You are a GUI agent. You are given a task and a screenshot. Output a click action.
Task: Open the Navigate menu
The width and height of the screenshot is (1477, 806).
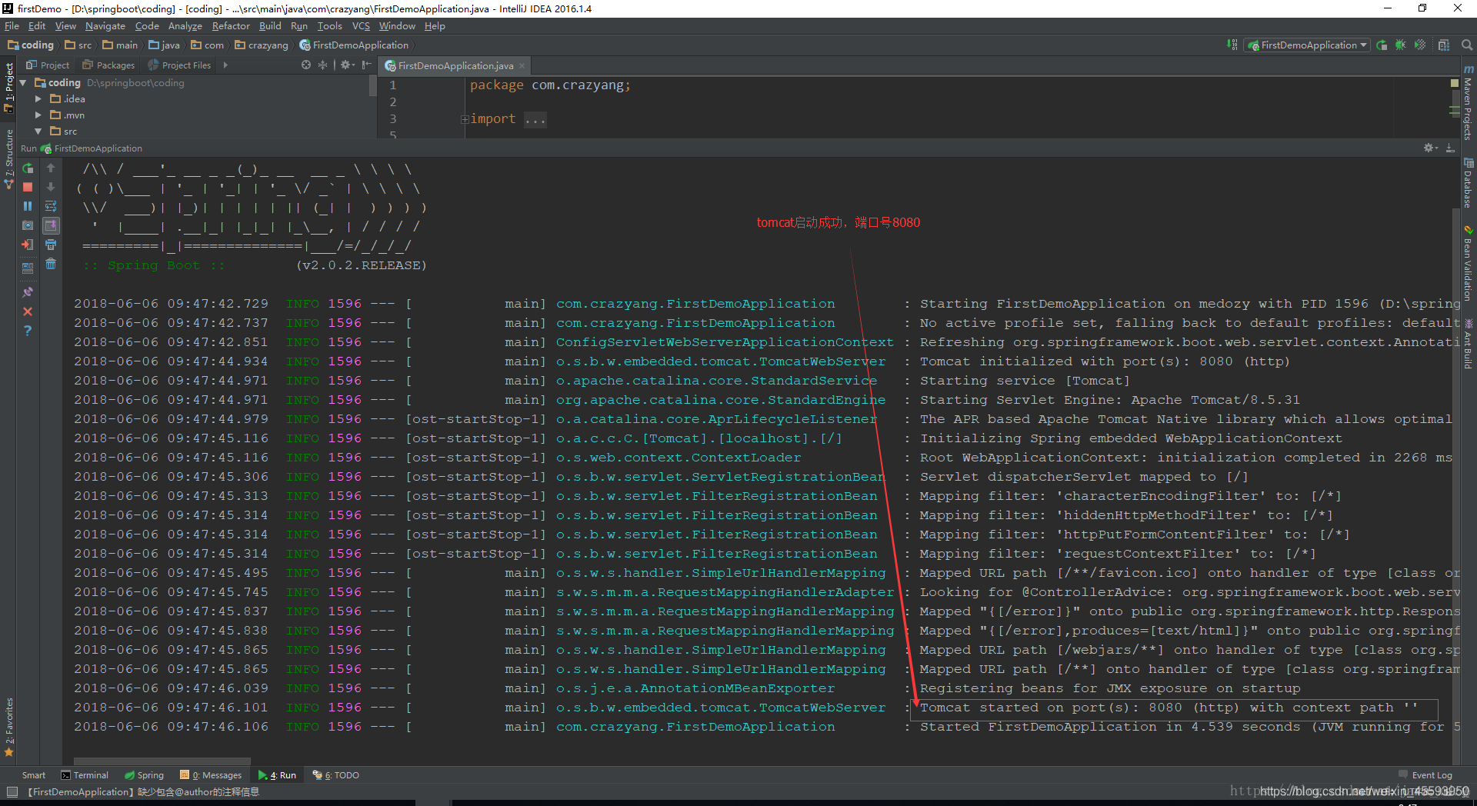pos(105,25)
